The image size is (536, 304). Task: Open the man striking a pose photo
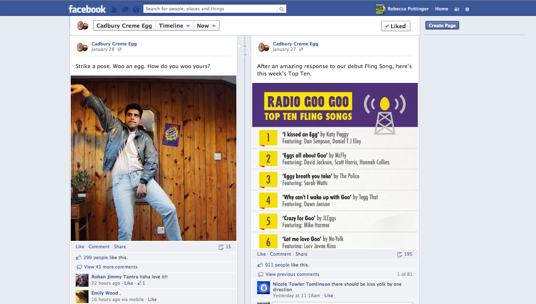click(x=153, y=158)
